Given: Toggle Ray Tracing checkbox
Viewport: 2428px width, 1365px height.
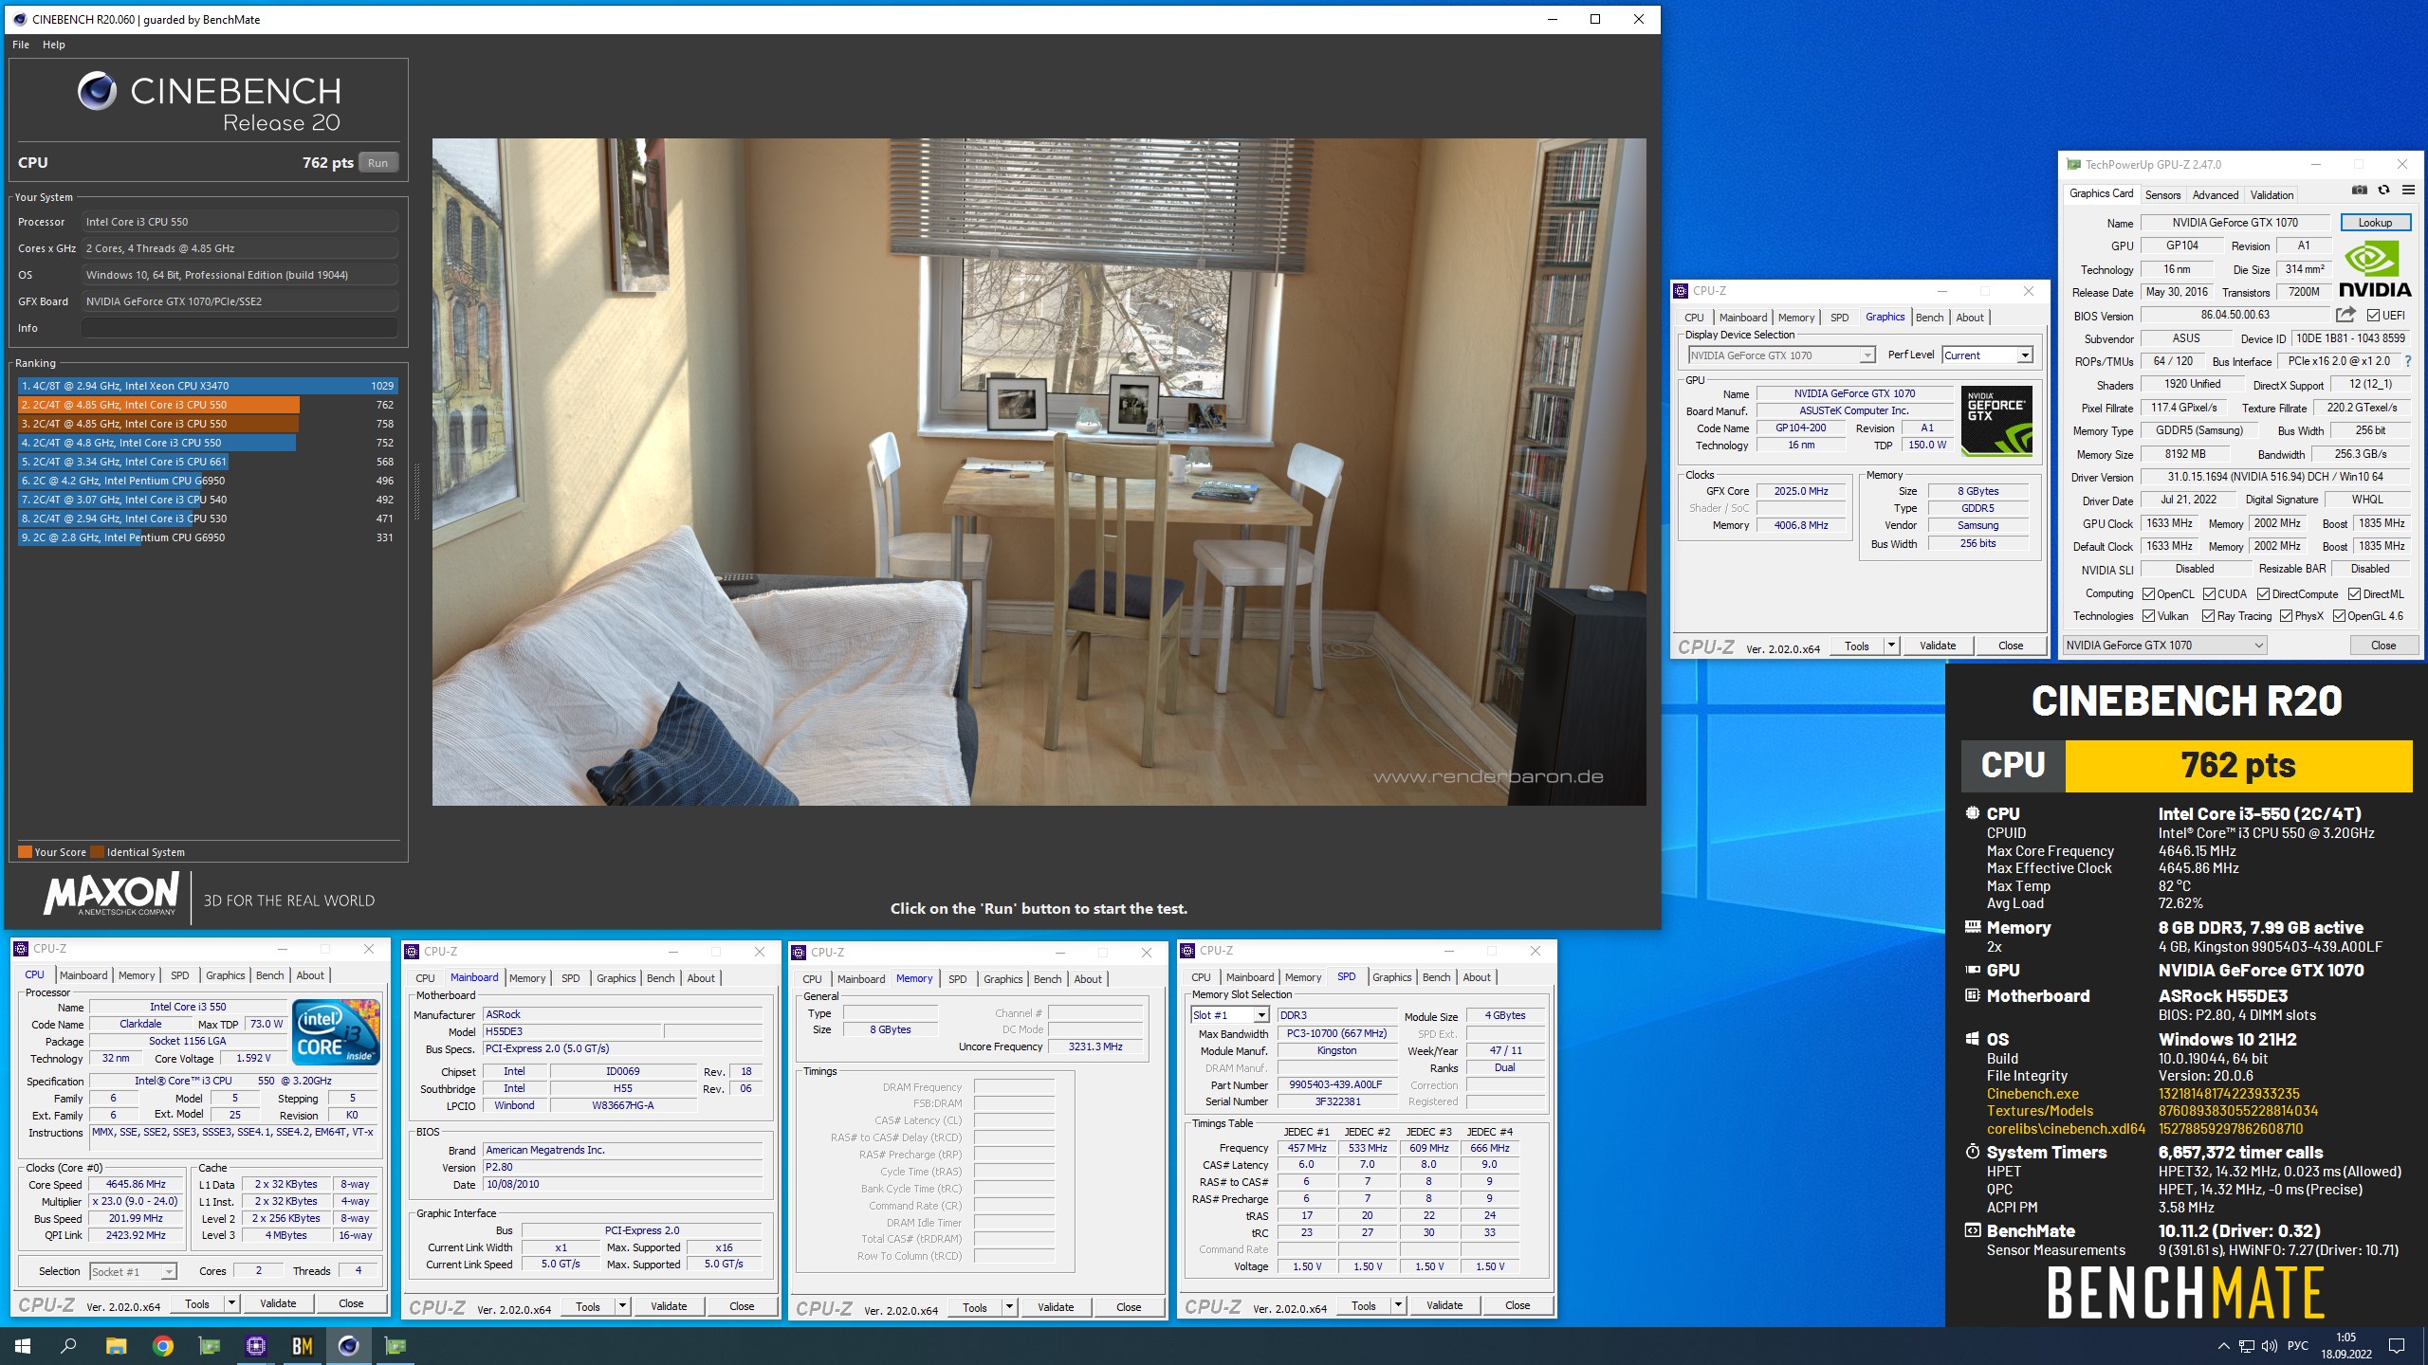Looking at the screenshot, I should [2210, 616].
